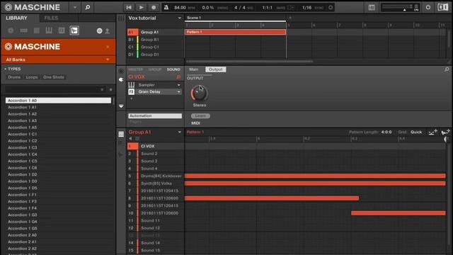The height and width of the screenshot is (255, 453).
Task: Select Accordion 1 A0 in results list
Action: click(58, 101)
